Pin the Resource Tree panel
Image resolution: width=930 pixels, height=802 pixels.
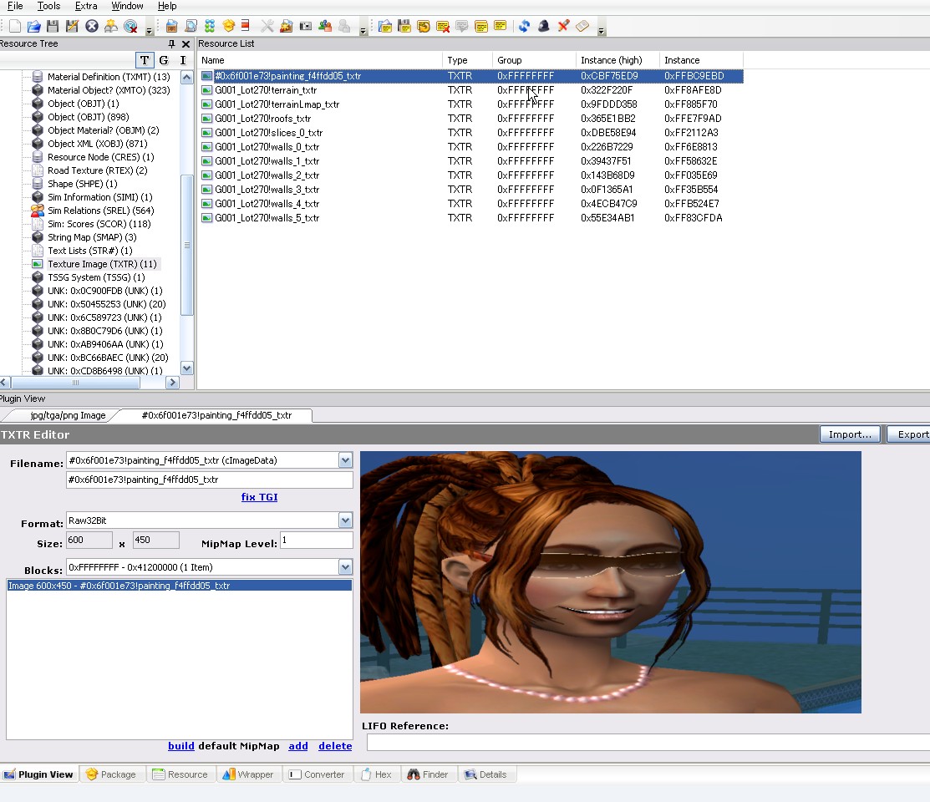tap(172, 44)
